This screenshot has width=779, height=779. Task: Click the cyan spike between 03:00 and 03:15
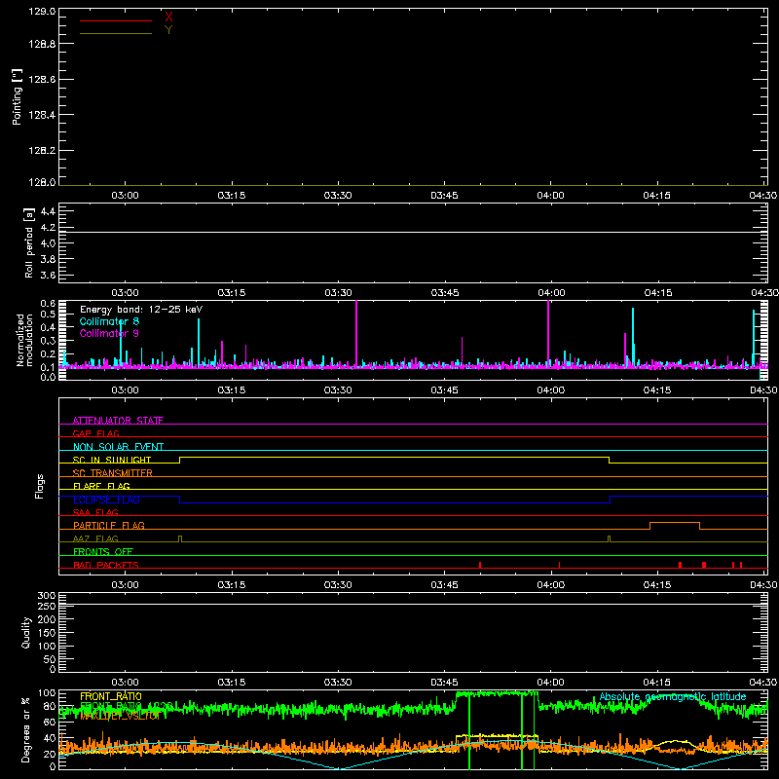coord(199,342)
